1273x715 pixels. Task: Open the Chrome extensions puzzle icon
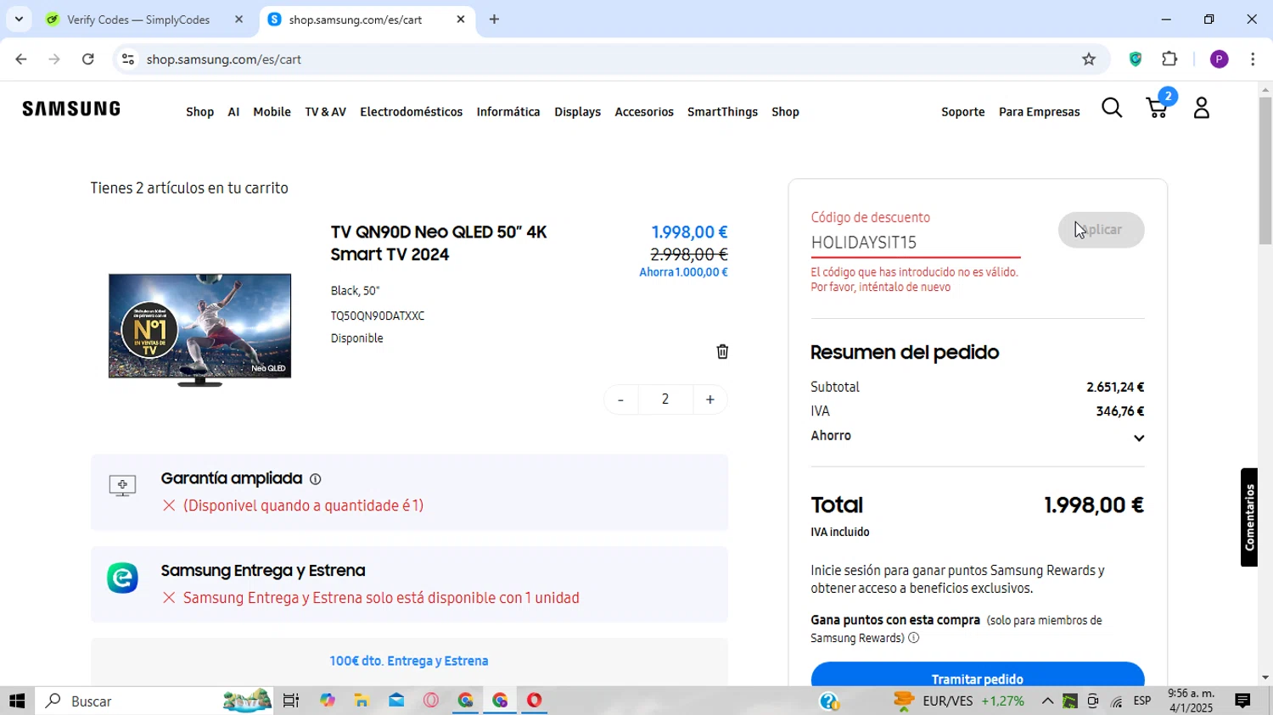pyautogui.click(x=1169, y=59)
